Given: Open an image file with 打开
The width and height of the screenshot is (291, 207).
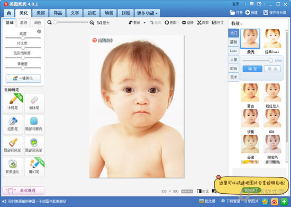Looking at the screenshot, I should (x=236, y=12).
